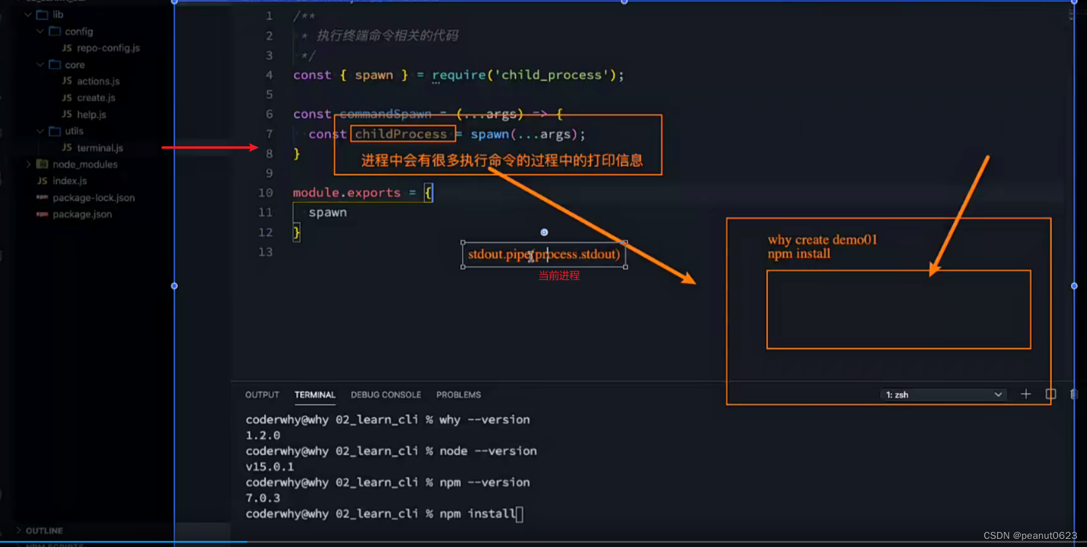Kill terminal with trash icon
Viewport: 1087px width, 547px height.
pyautogui.click(x=1074, y=394)
